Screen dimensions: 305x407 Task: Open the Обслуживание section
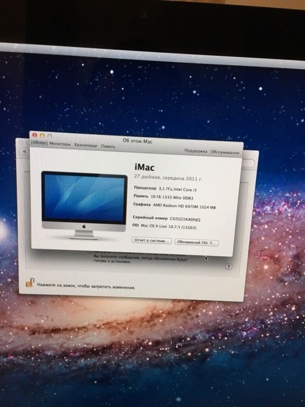pyautogui.click(x=225, y=152)
